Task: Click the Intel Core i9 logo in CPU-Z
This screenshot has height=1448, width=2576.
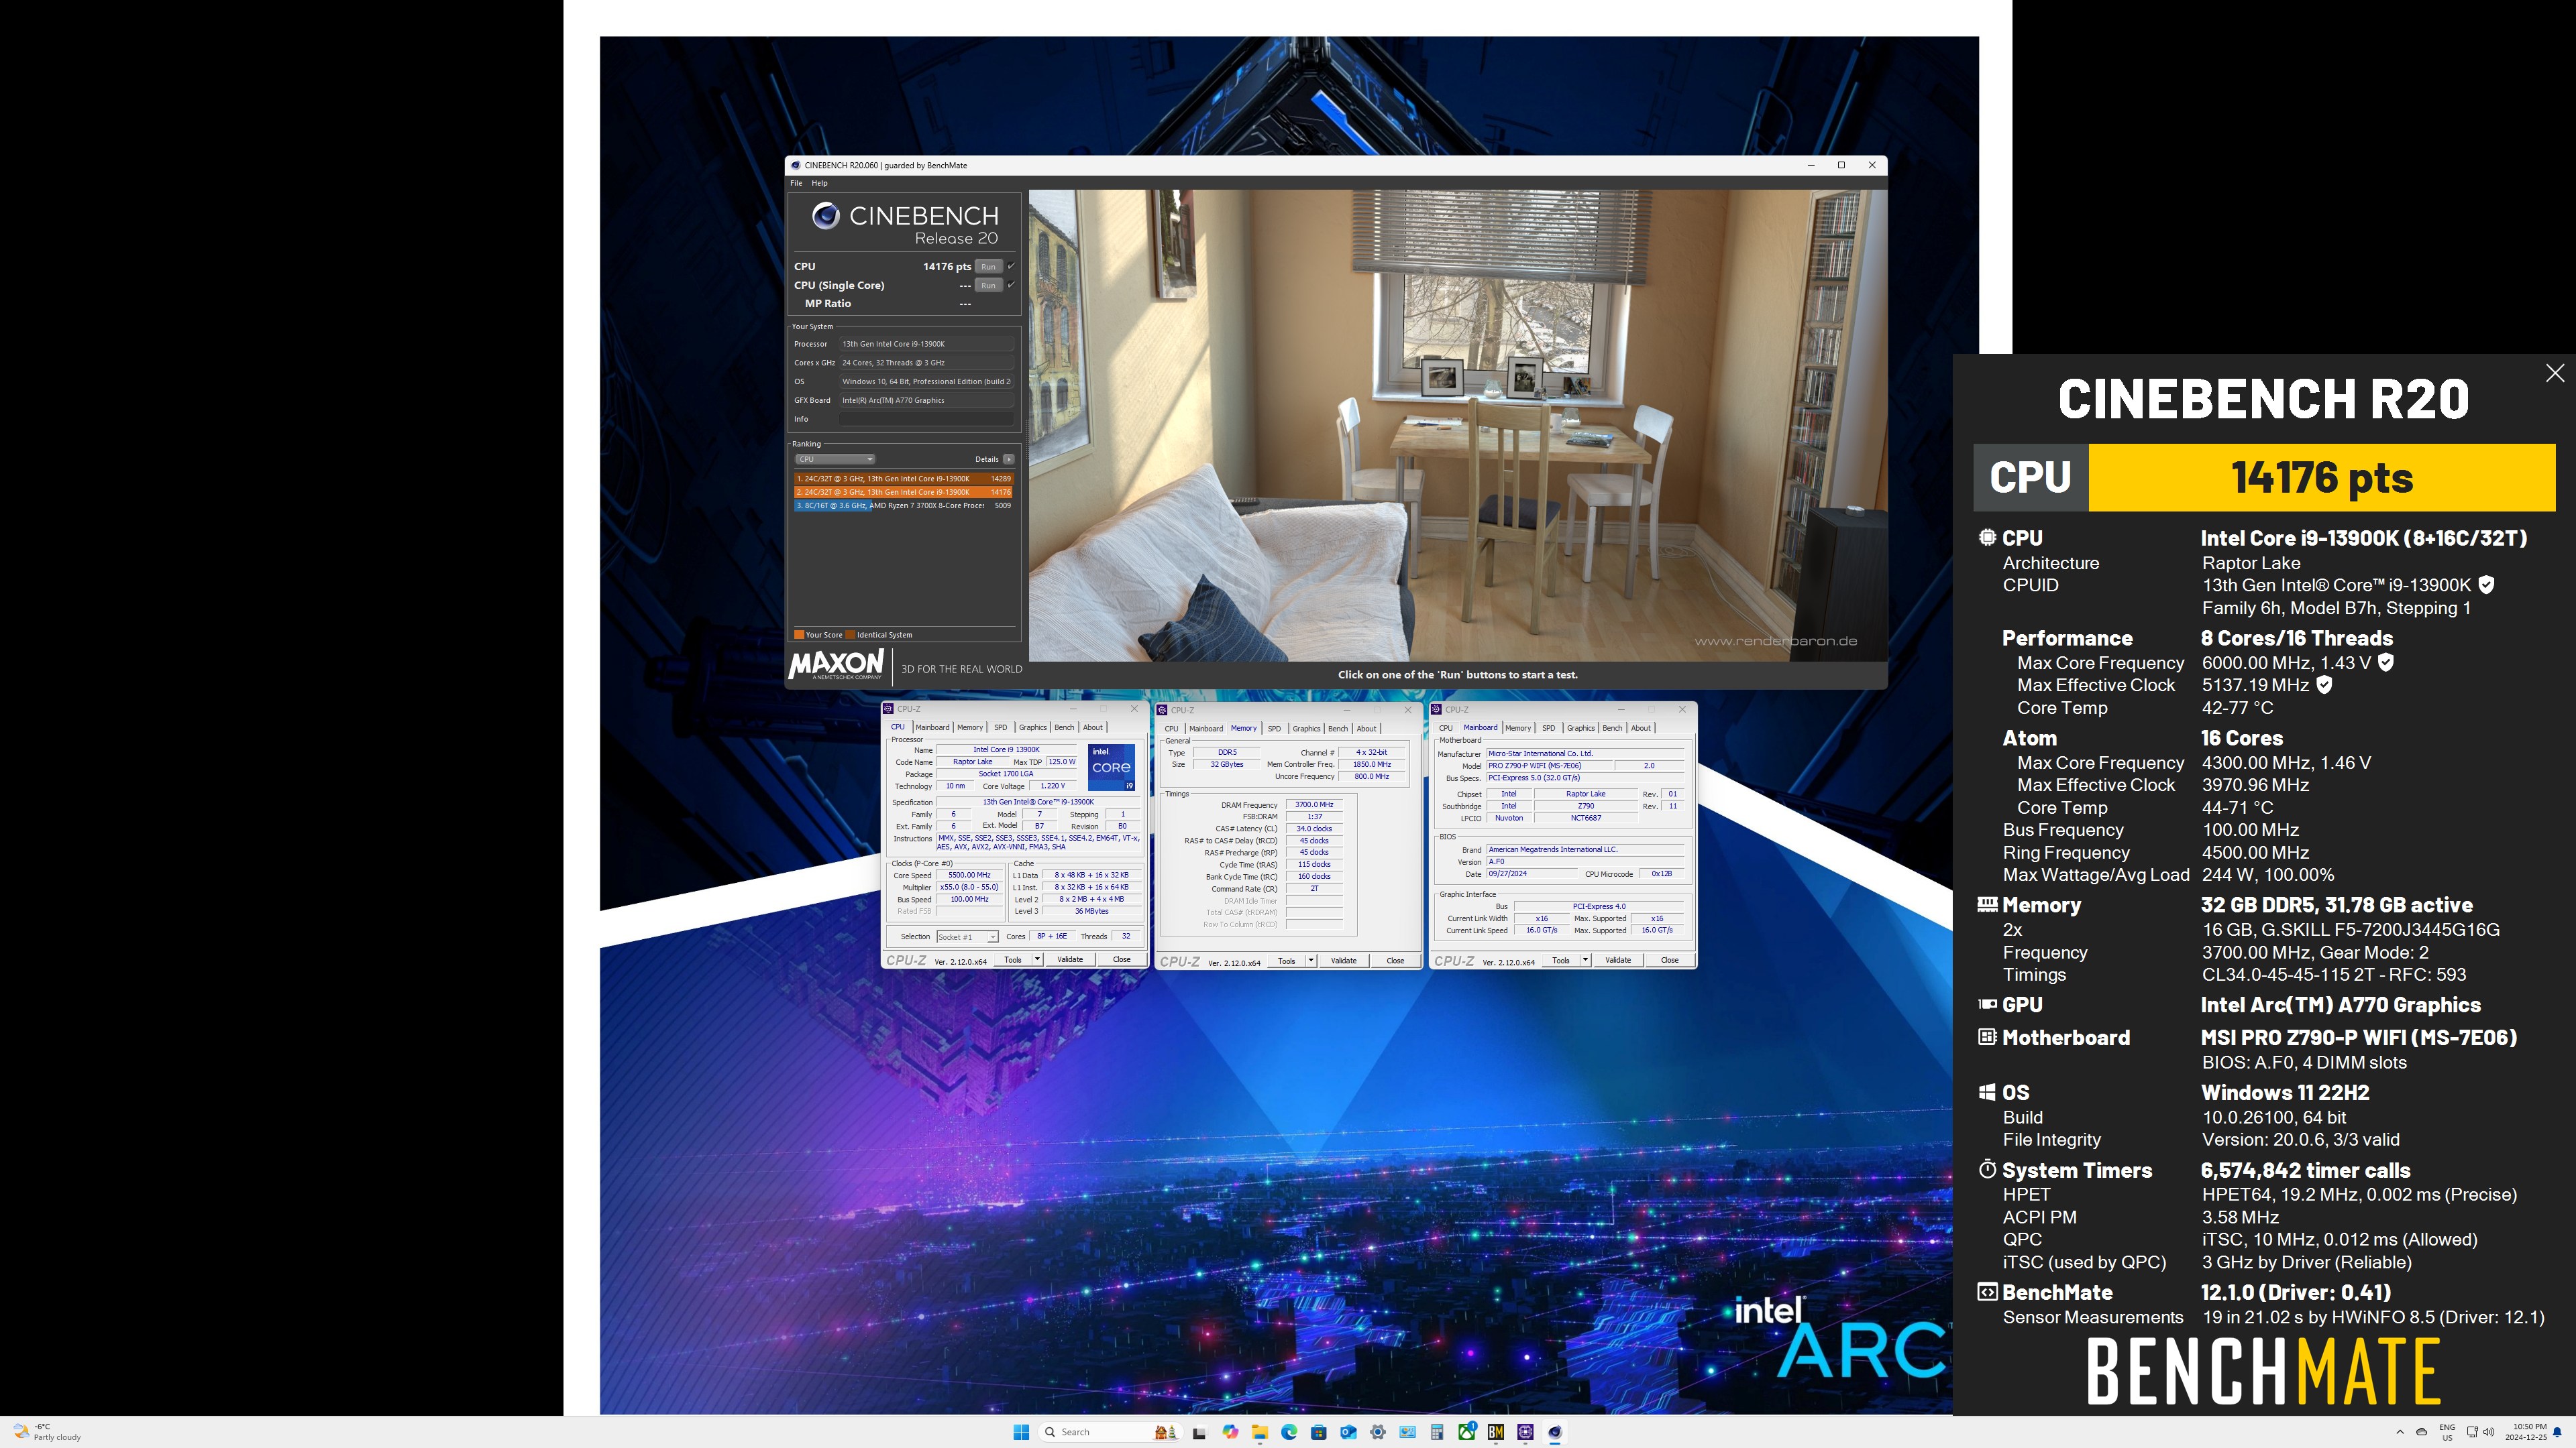Action: [1111, 768]
